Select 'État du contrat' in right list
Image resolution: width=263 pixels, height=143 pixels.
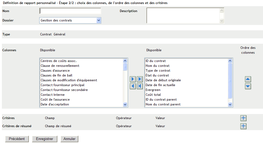click(x=187, y=75)
